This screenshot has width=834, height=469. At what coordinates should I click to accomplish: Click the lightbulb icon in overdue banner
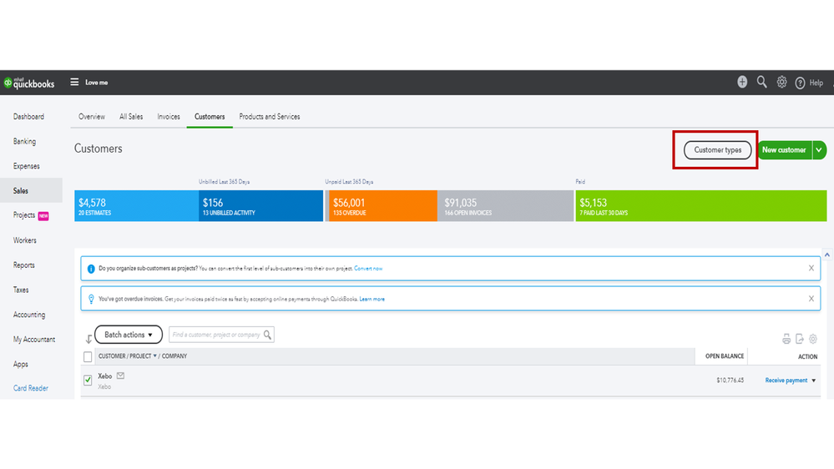[x=91, y=299]
